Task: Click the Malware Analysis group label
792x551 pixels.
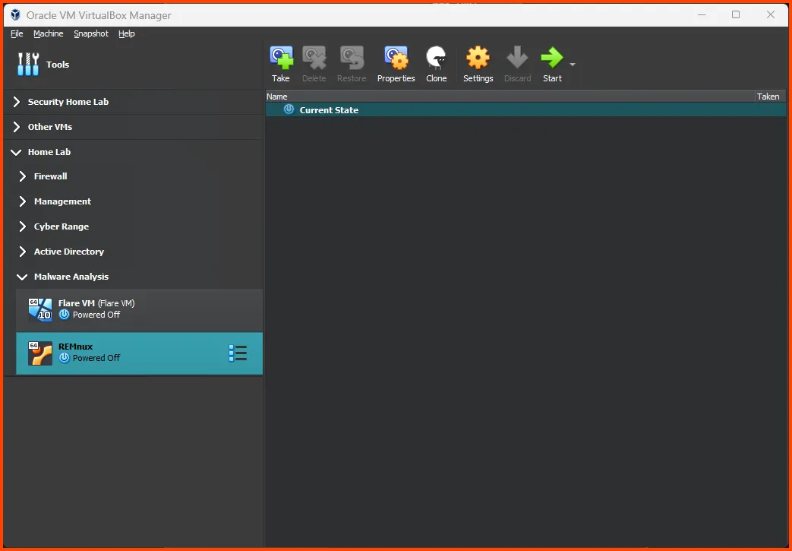Action: click(x=71, y=277)
